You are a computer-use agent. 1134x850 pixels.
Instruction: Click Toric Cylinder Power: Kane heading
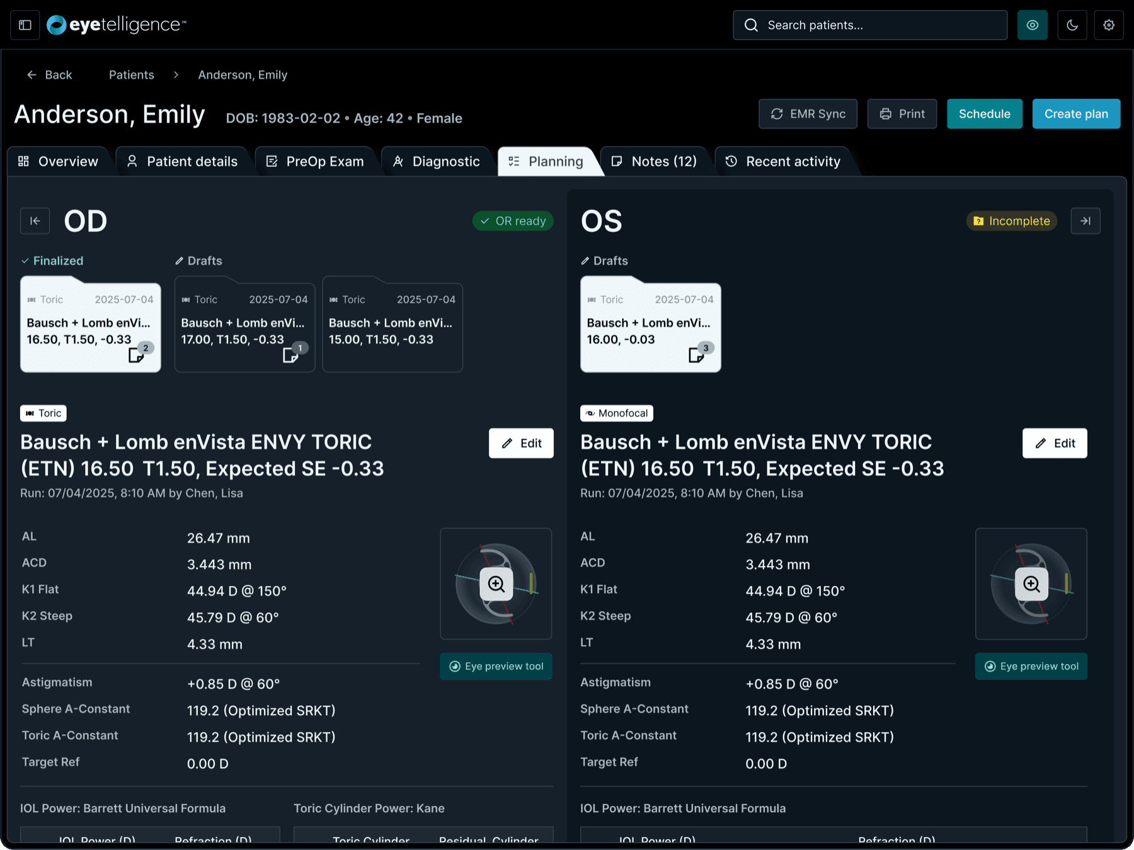tap(369, 808)
